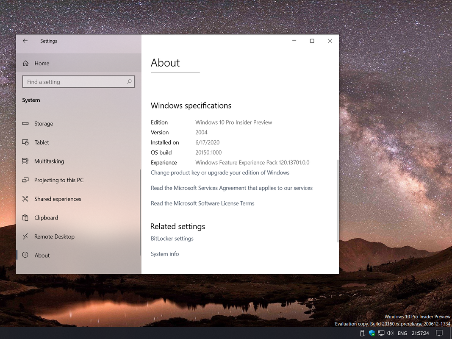The height and width of the screenshot is (339, 452).
Task: Click the ENG language indicator
Action: tap(402, 333)
